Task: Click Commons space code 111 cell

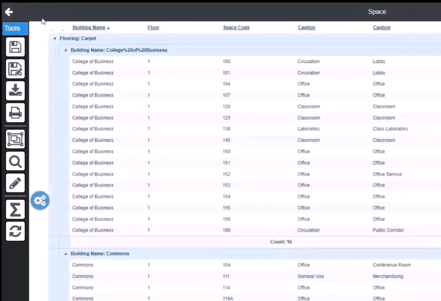Action: click(226, 276)
